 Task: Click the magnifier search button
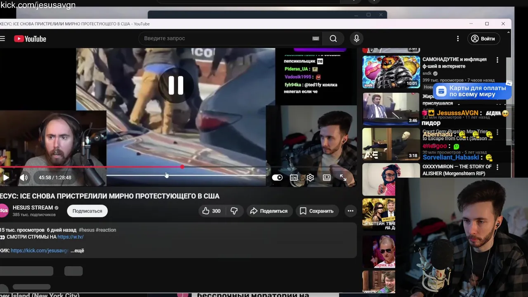click(x=333, y=38)
